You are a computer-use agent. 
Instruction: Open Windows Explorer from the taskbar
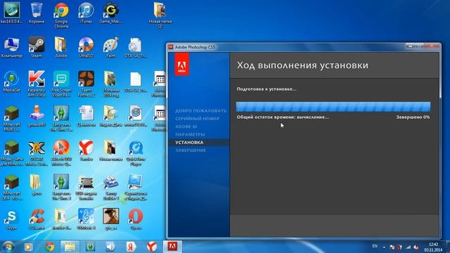click(70, 247)
